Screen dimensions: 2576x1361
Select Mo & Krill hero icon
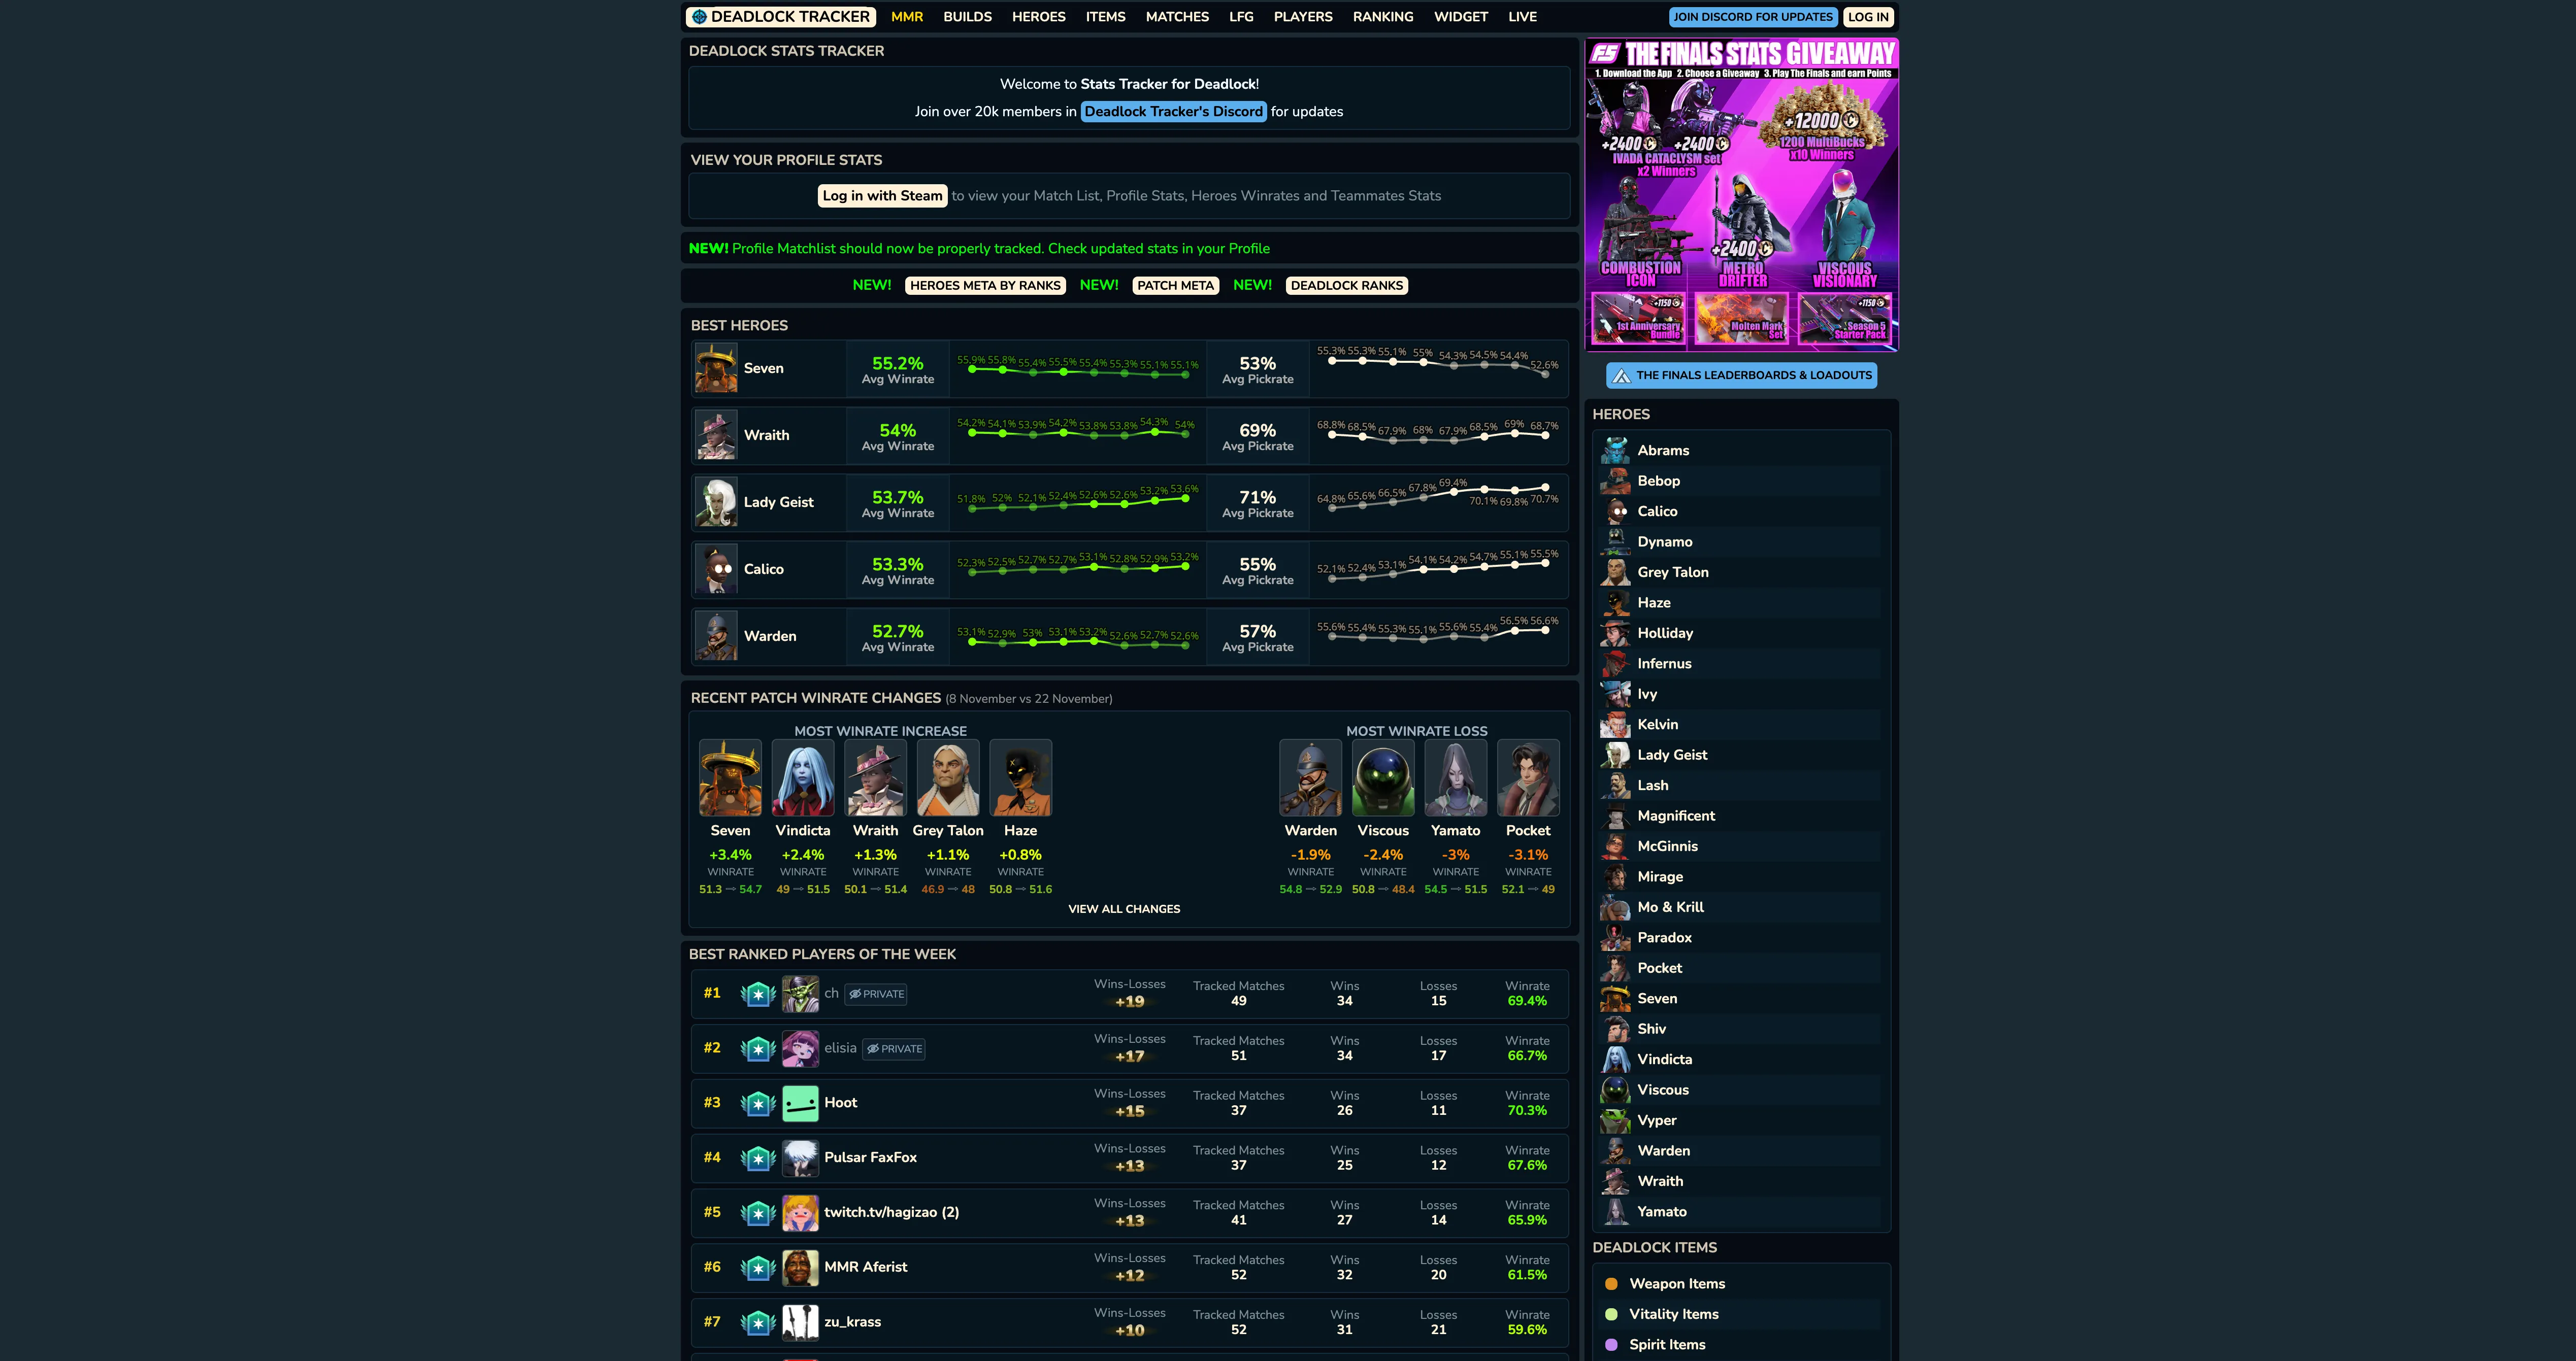pyautogui.click(x=1615, y=907)
